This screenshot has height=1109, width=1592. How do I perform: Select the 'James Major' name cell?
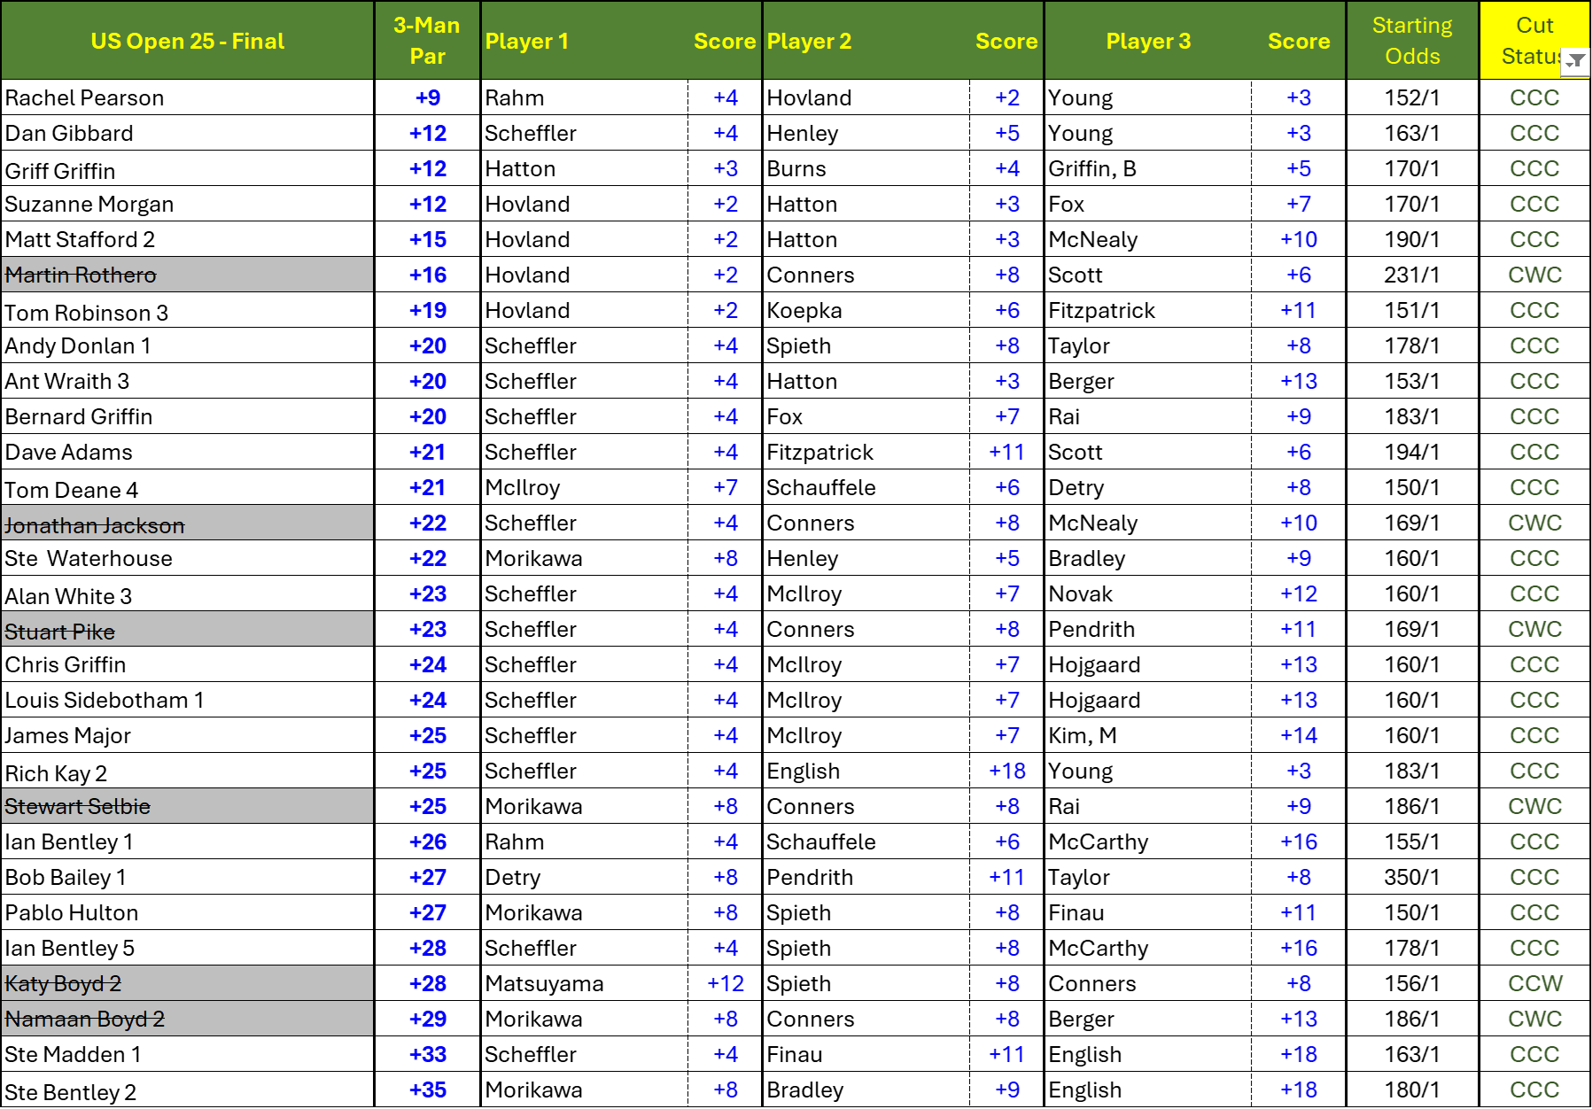pyautogui.click(x=188, y=735)
